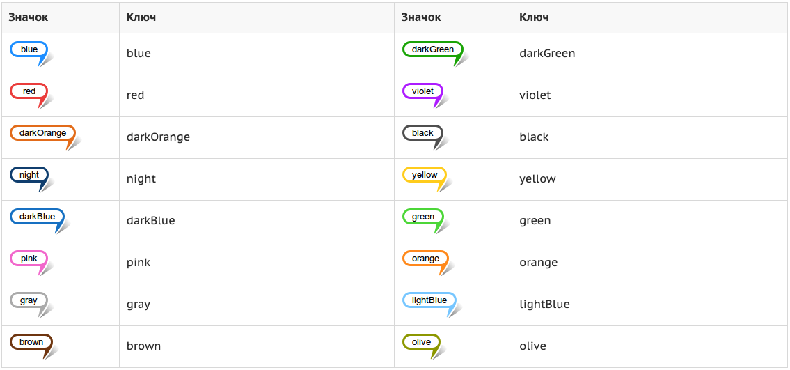Click the green placemark icon

(x=426, y=221)
